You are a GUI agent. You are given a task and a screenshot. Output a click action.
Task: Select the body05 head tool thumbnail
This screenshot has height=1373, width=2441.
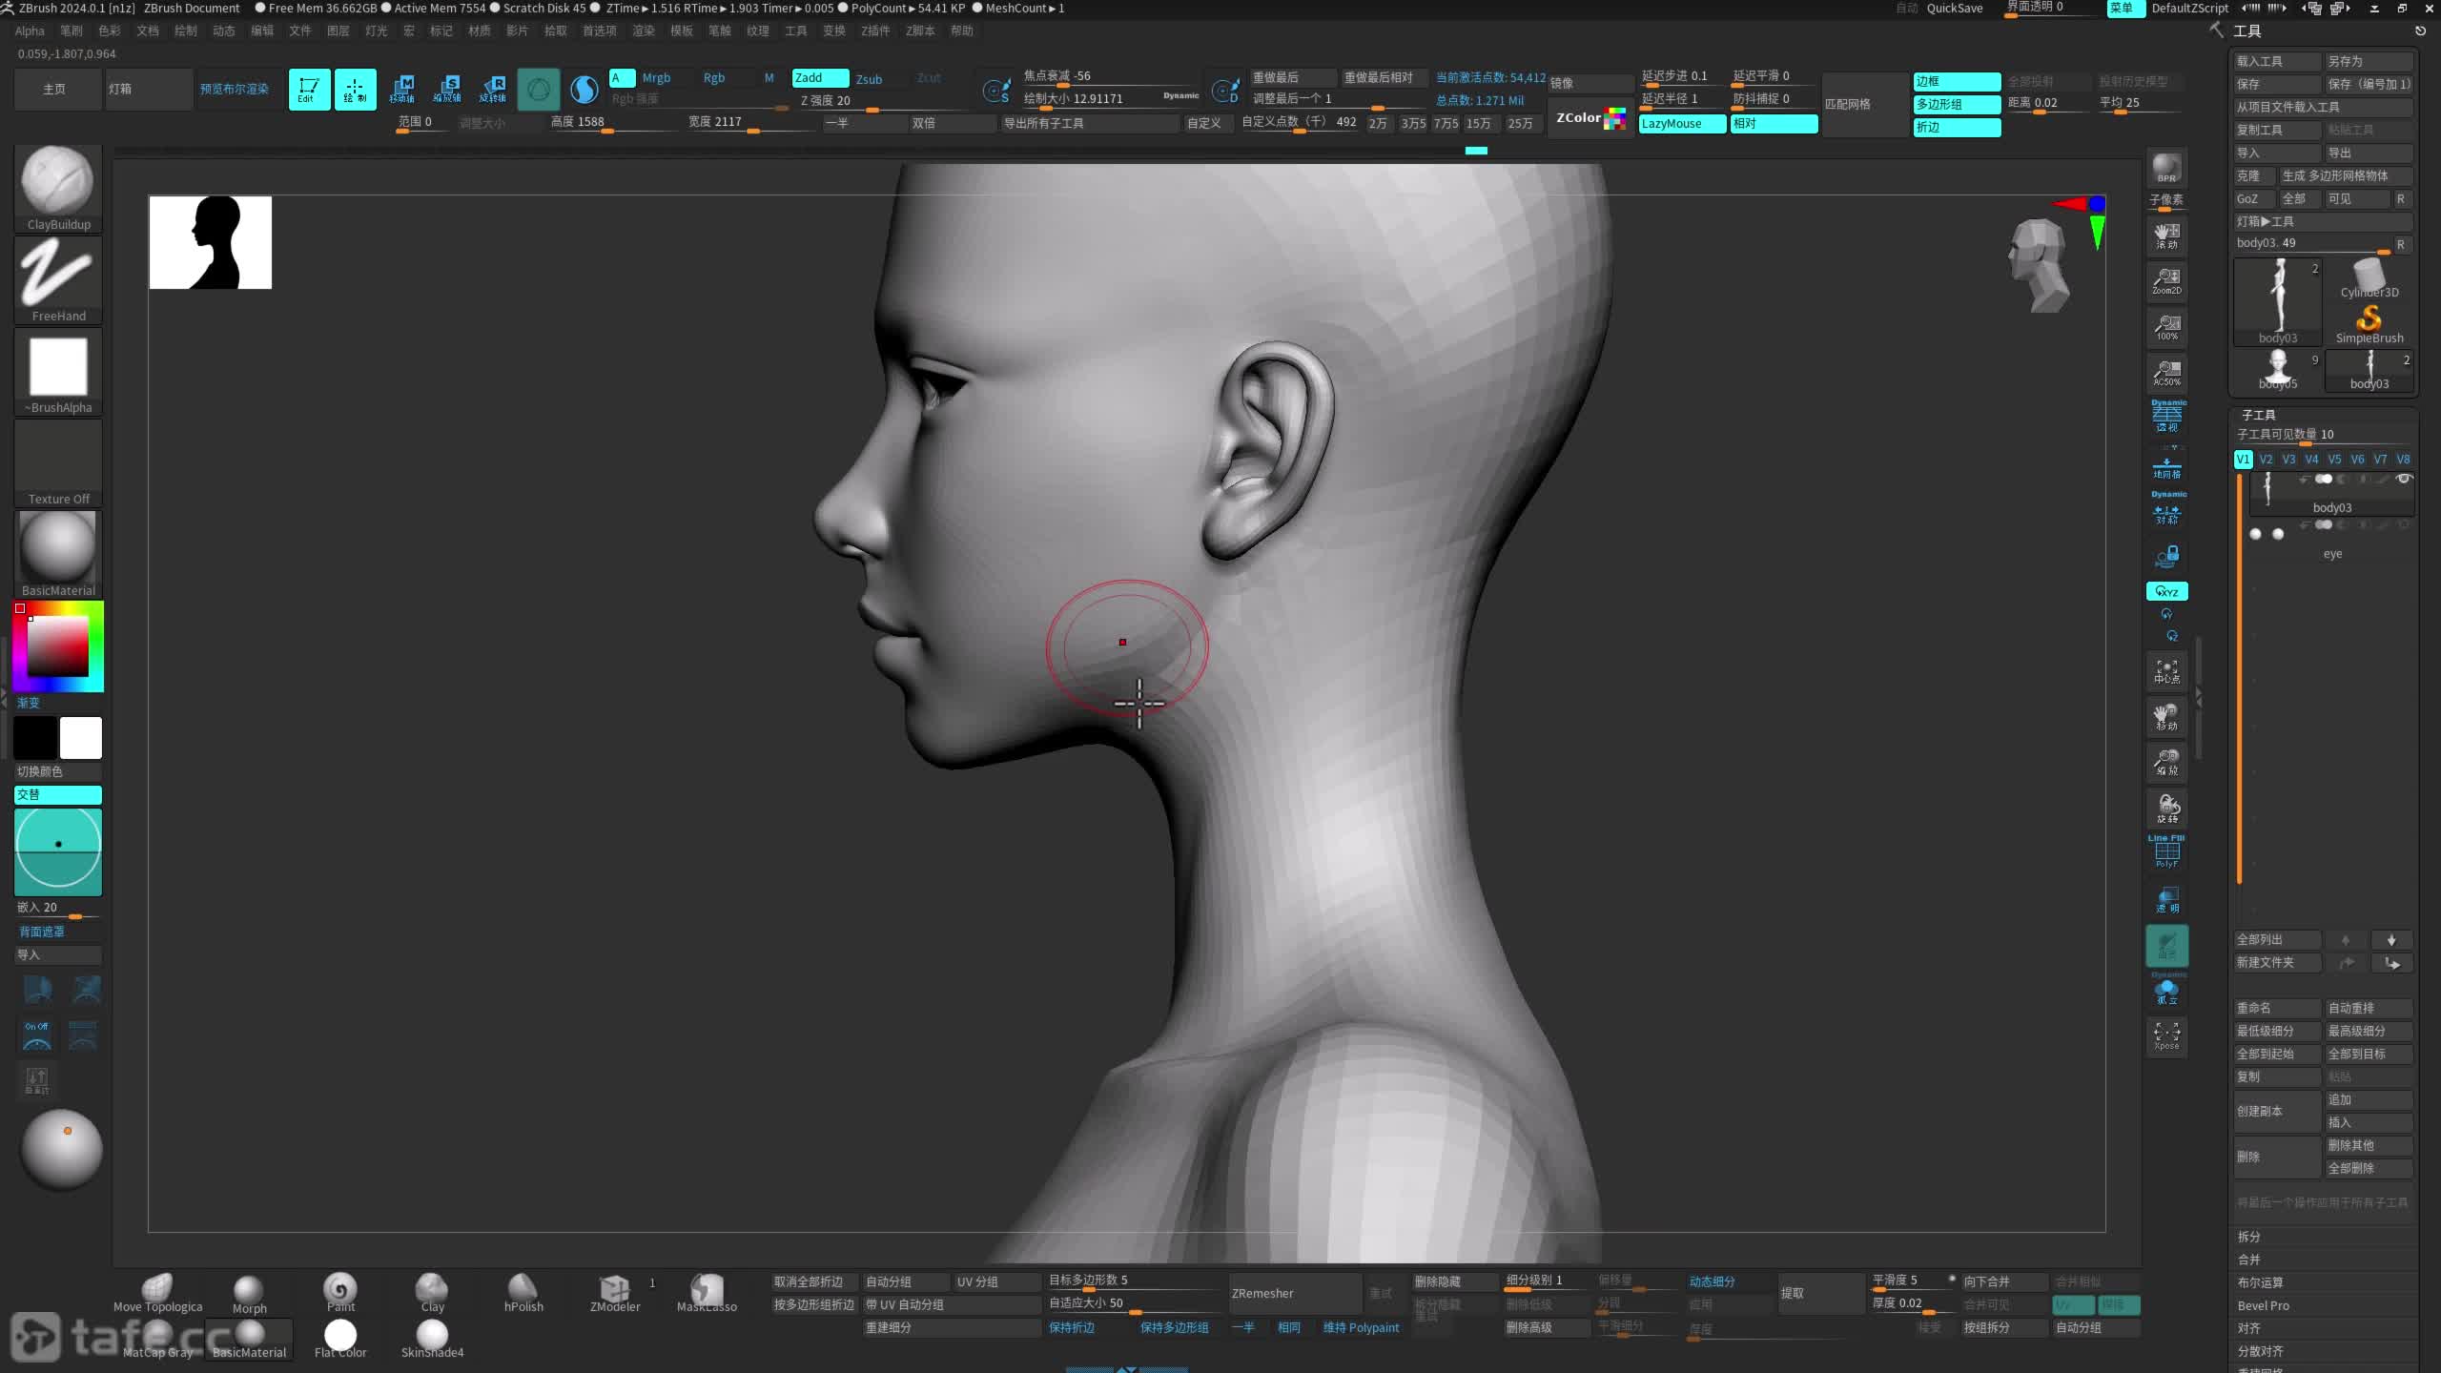(2277, 370)
